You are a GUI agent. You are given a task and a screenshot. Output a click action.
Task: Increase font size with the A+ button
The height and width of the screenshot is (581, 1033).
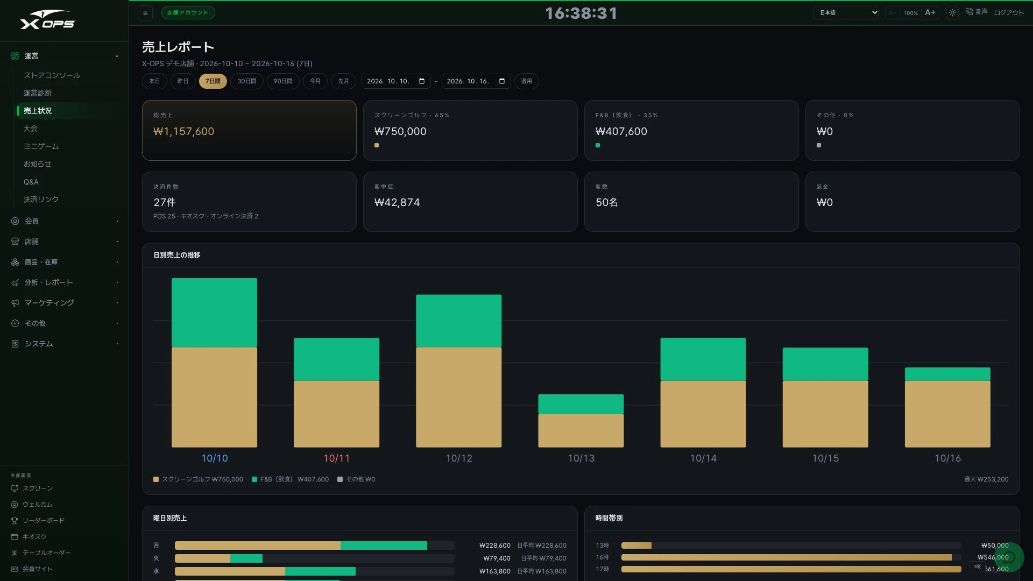pyautogui.click(x=930, y=12)
